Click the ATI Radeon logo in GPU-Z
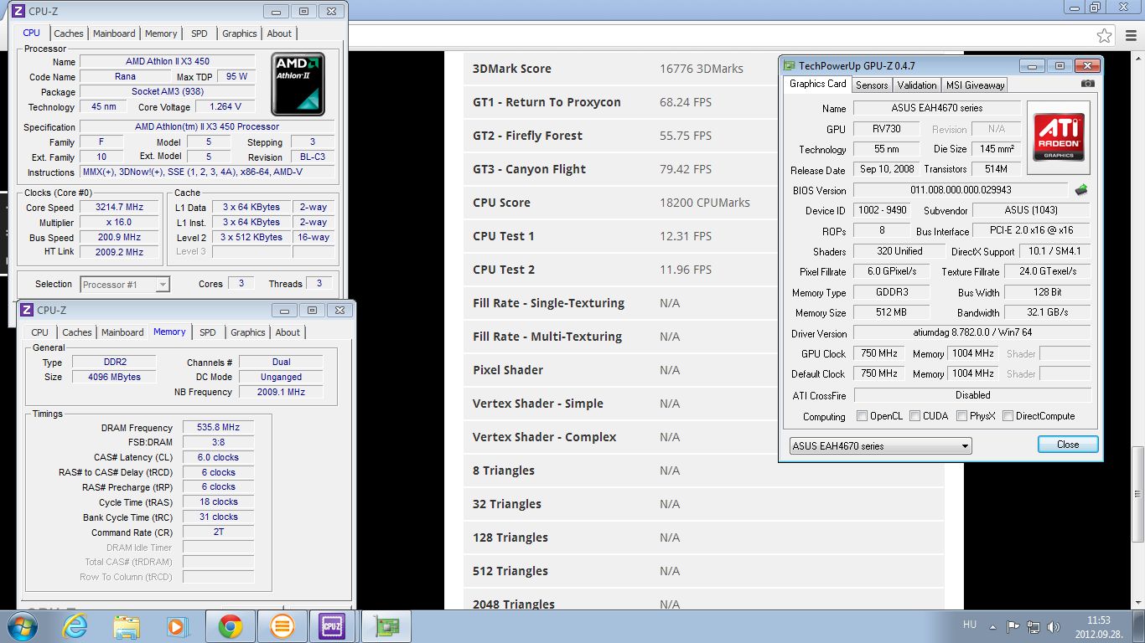 (x=1059, y=137)
